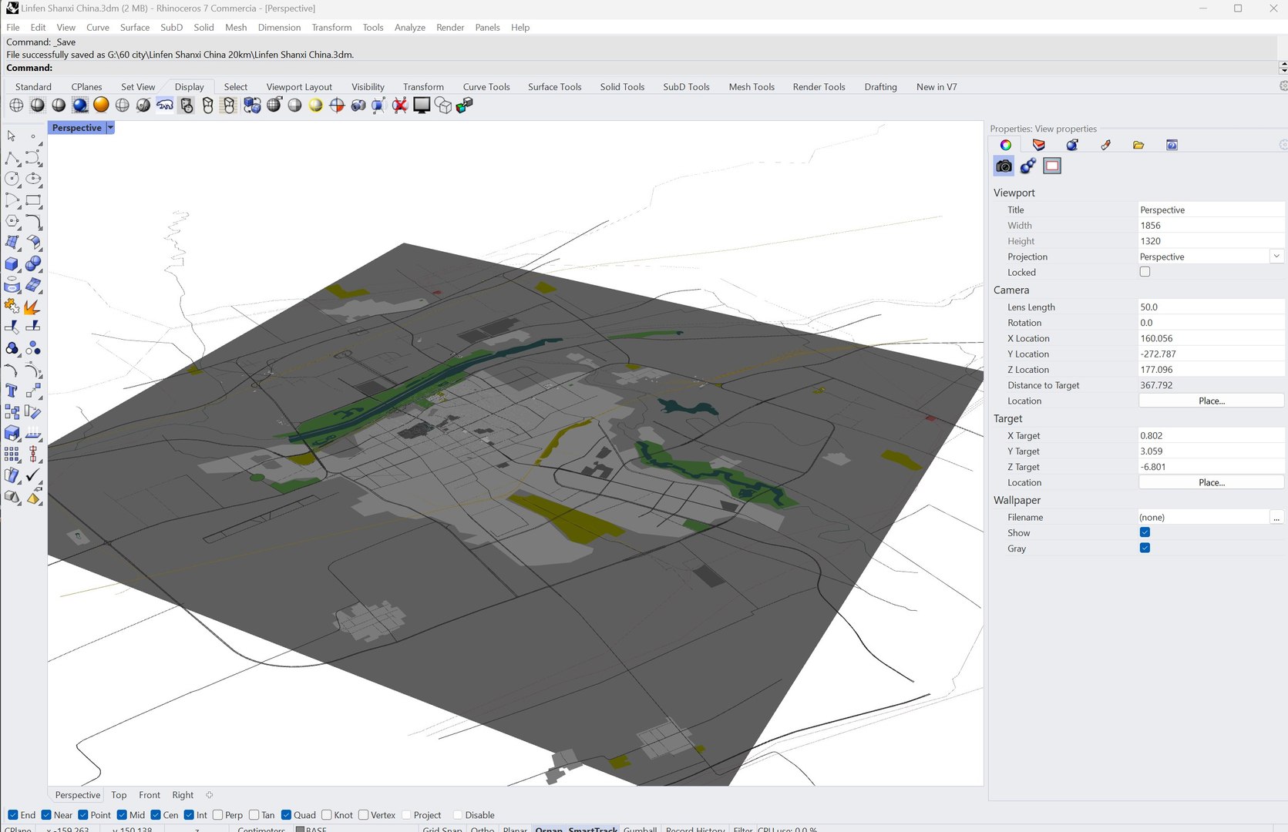Pick the Rectangle tool icon
Image resolution: width=1288 pixels, height=832 pixels.
pyautogui.click(x=33, y=200)
